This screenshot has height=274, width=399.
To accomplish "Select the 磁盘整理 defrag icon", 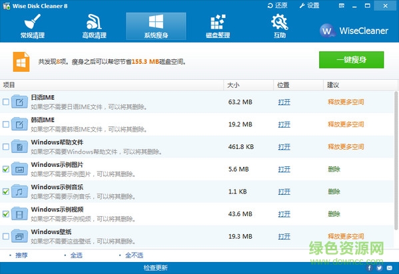I will (x=218, y=26).
